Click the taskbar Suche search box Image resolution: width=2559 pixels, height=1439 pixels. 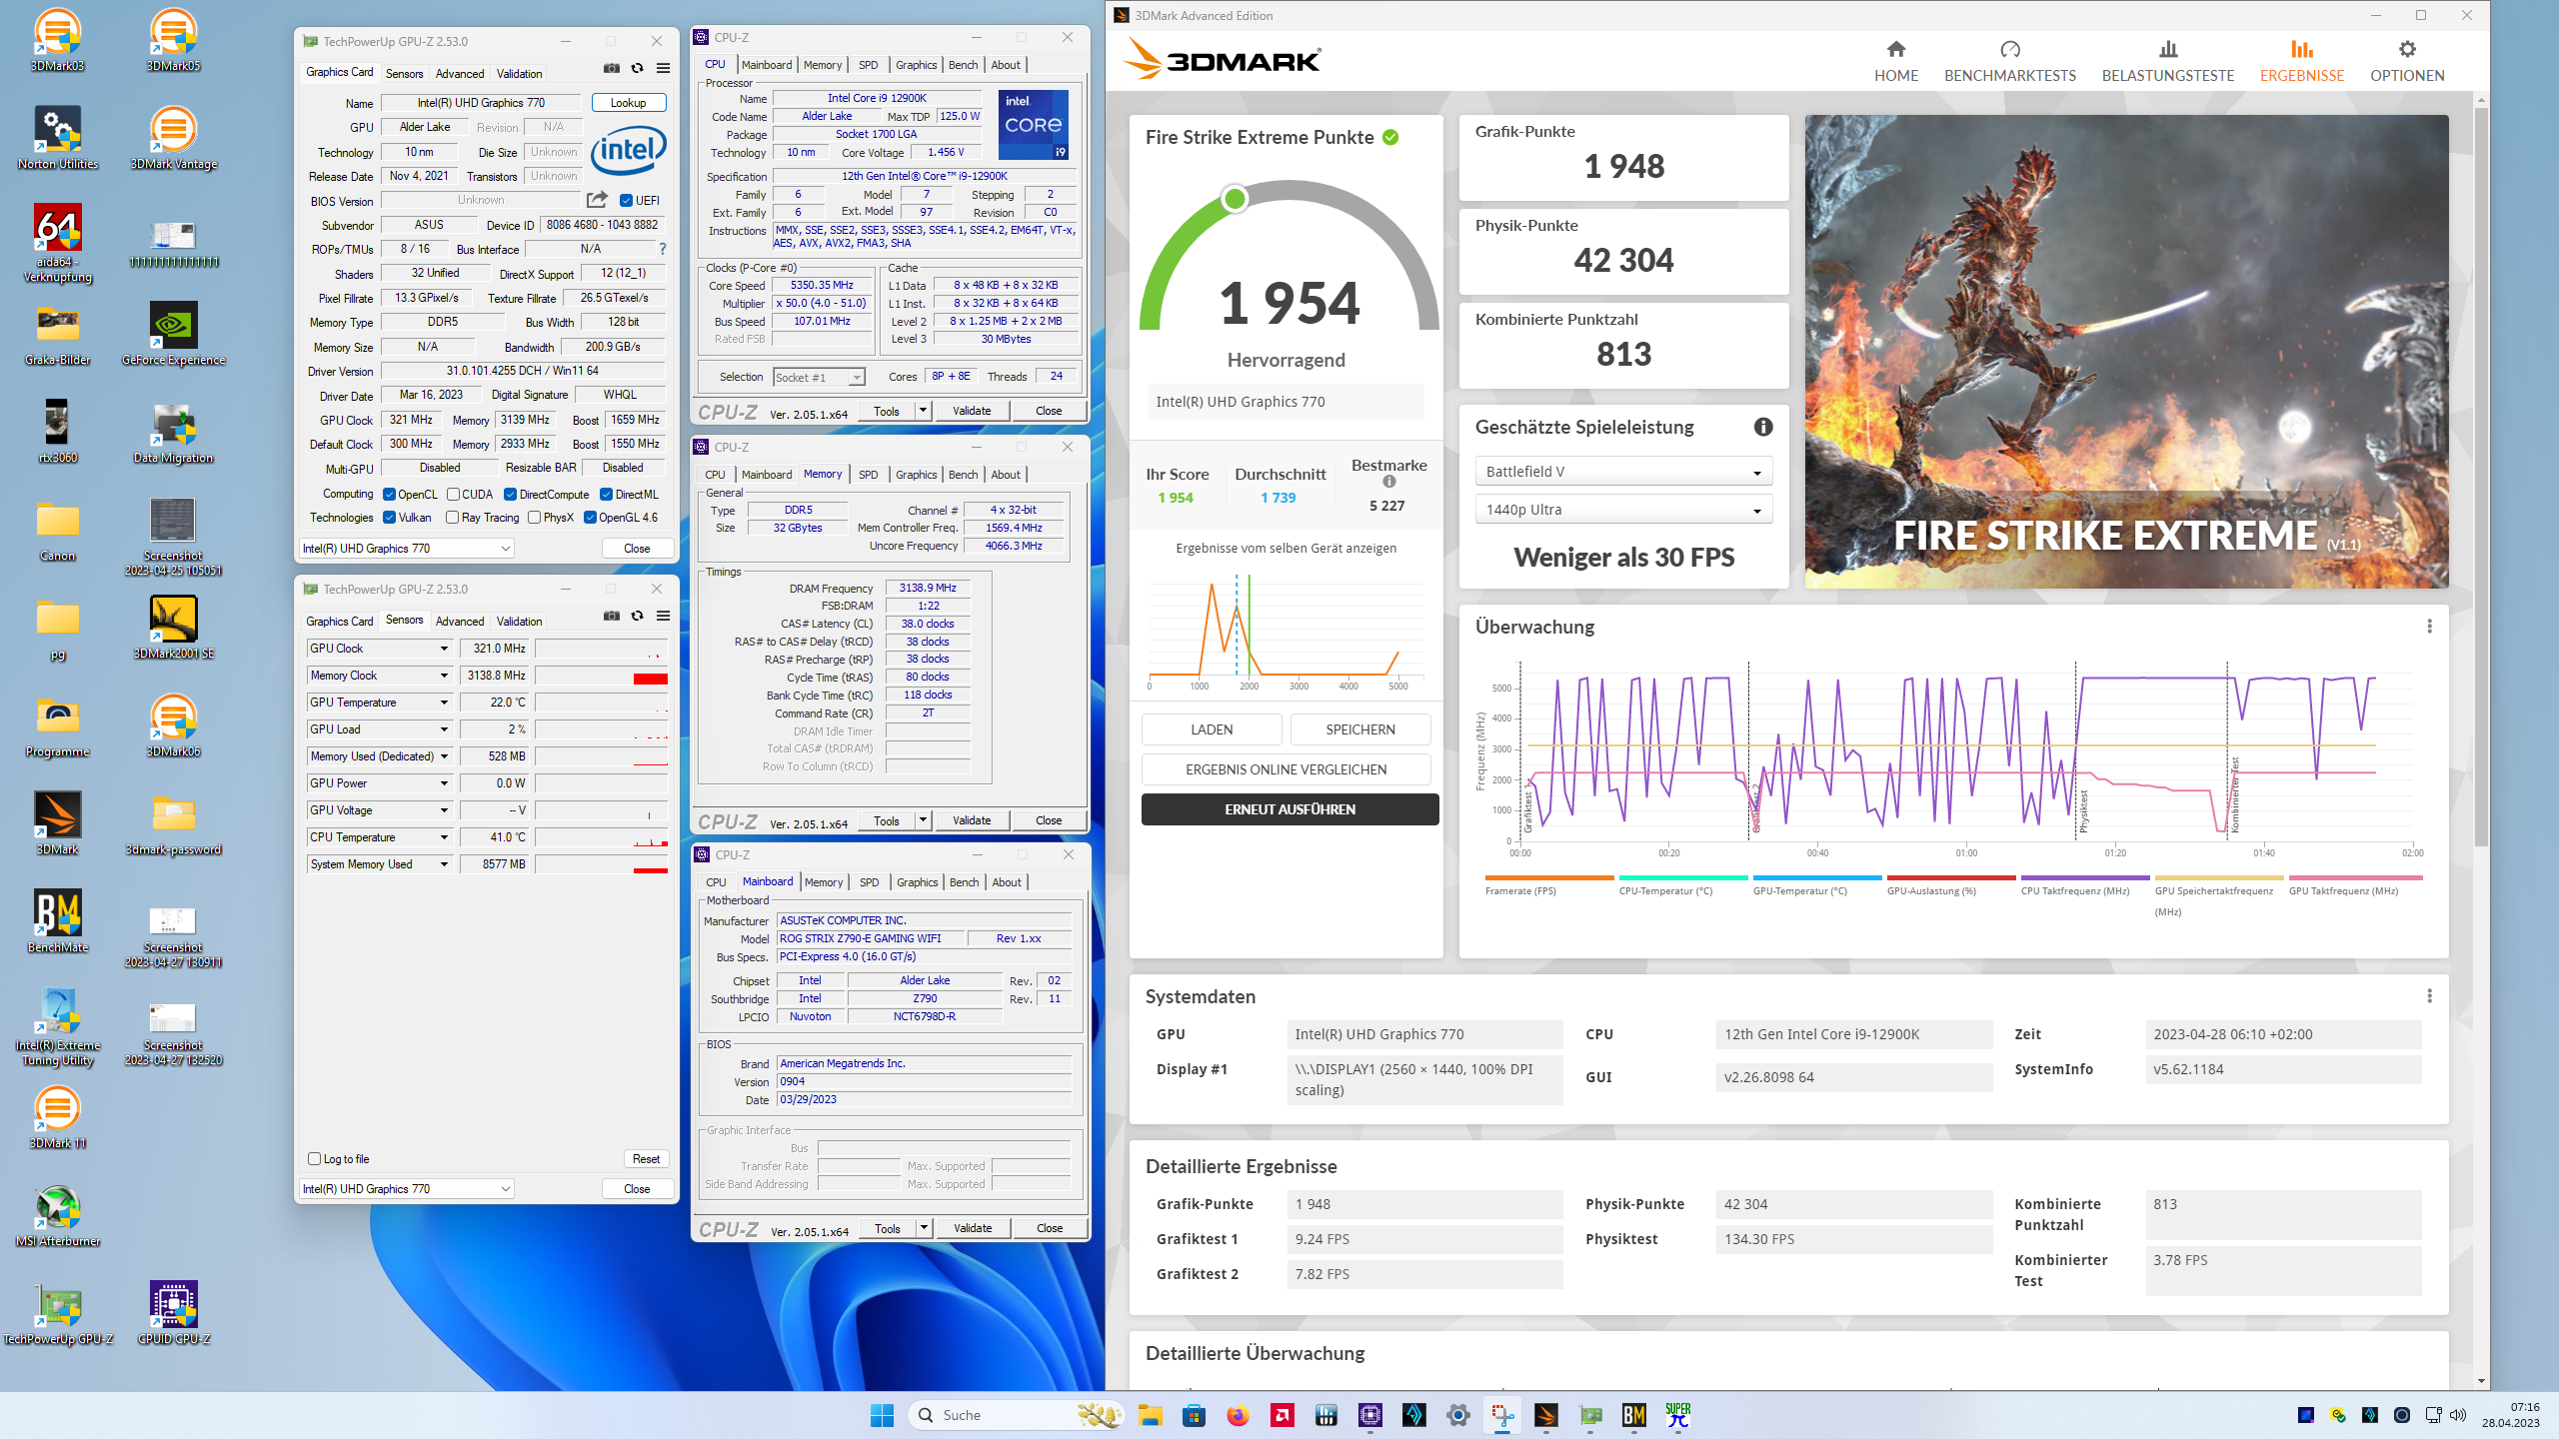[1016, 1415]
